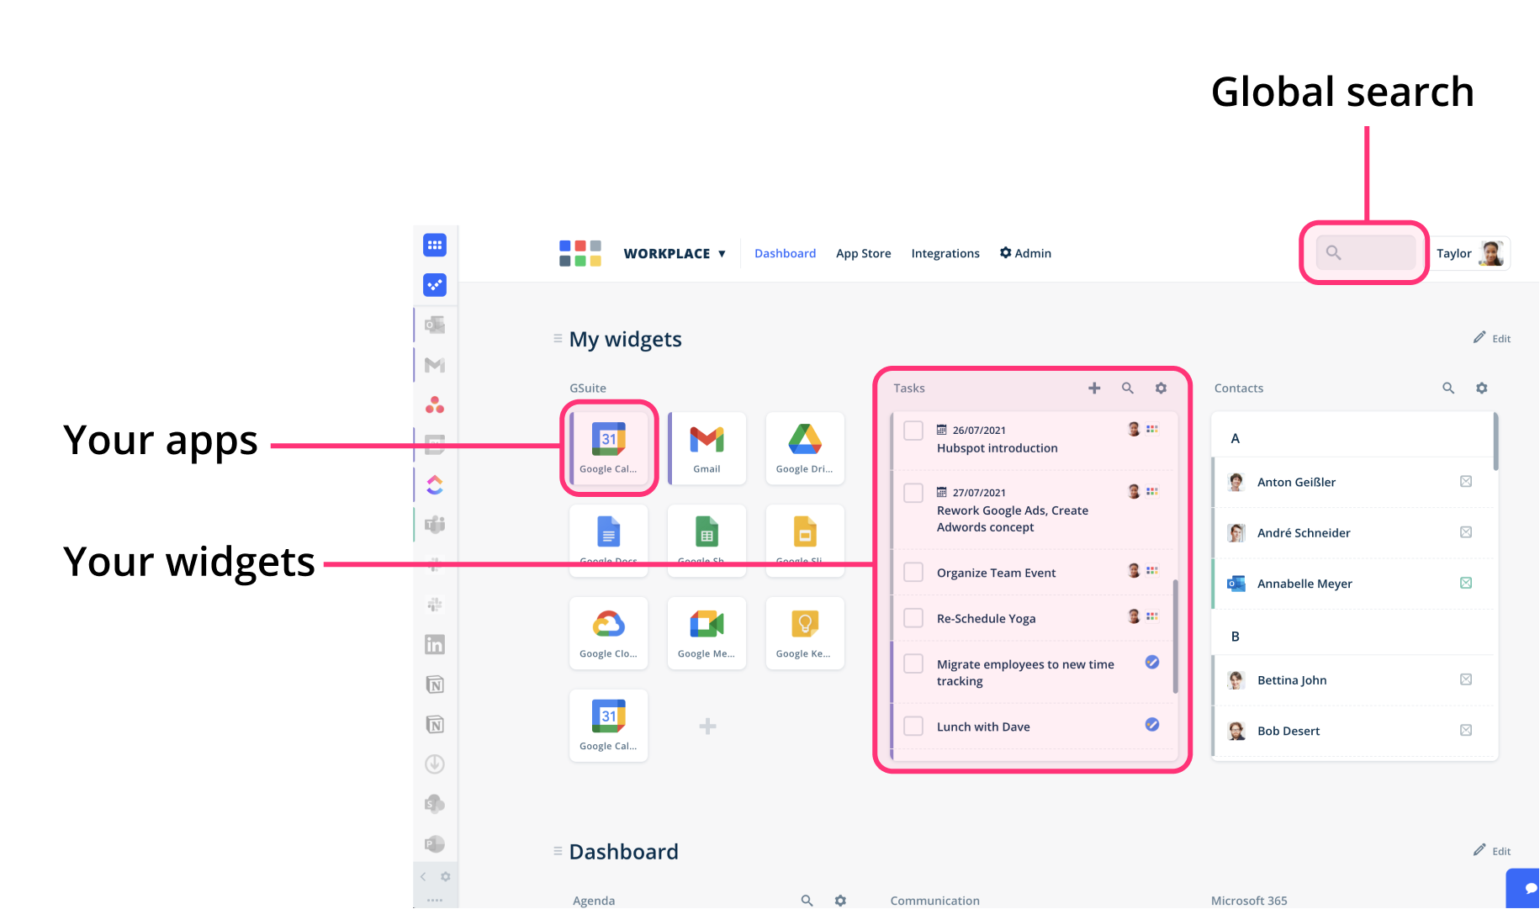Add a new app with plus tile
Screen dimensions: 1540x909
(x=707, y=726)
